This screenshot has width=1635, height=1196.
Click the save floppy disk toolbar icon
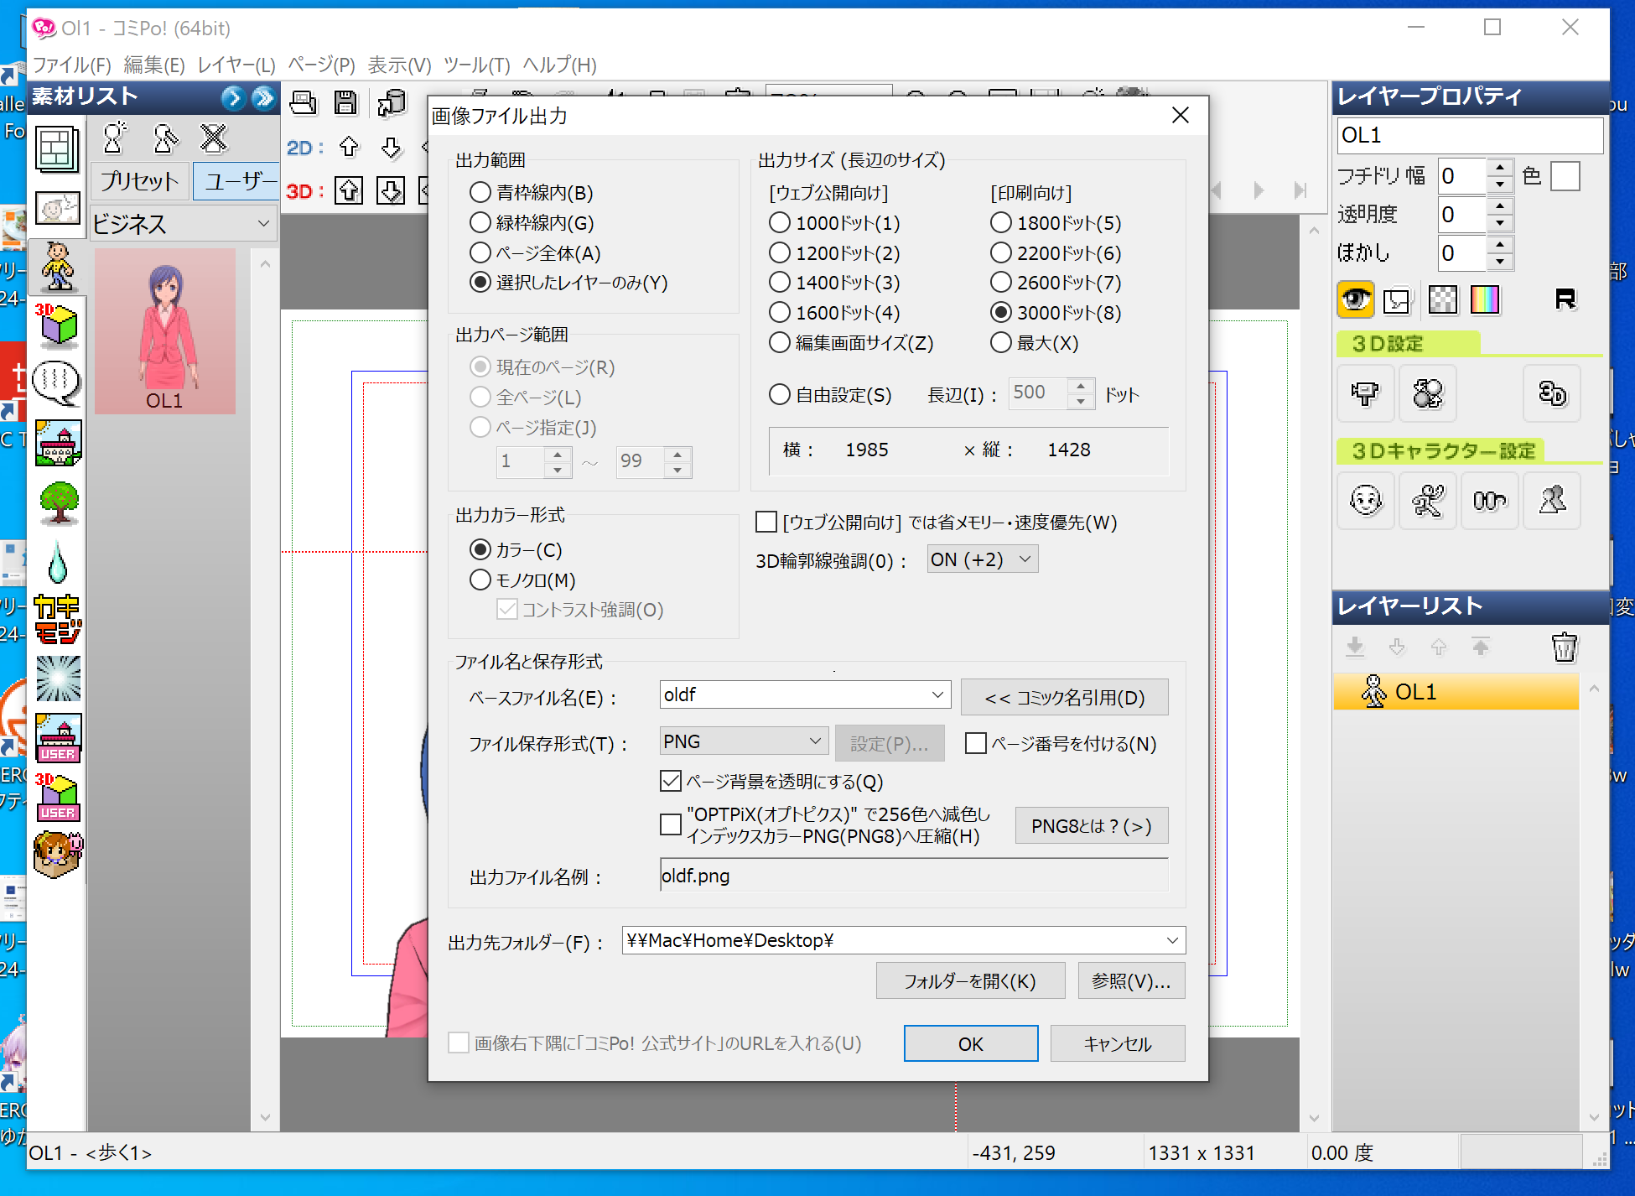(x=345, y=102)
